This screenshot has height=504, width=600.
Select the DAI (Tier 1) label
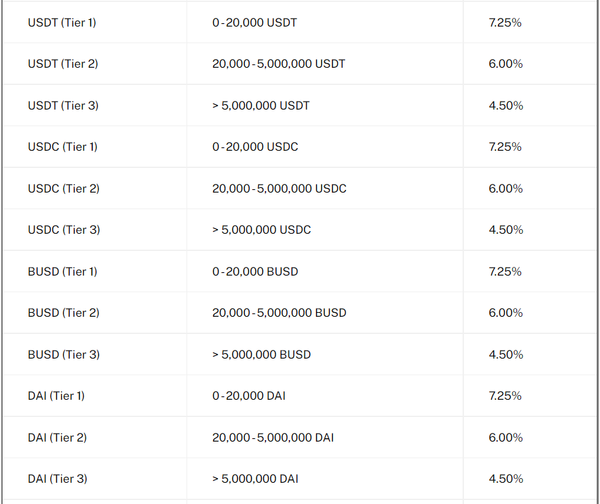coord(56,396)
